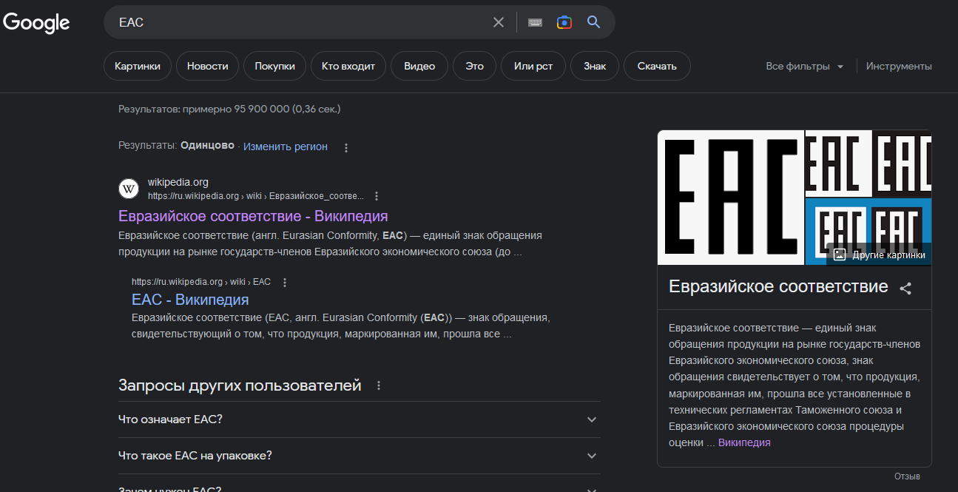Image resolution: width=958 pixels, height=492 pixels.
Task: Select the Скачать filter chip
Action: [x=657, y=66]
